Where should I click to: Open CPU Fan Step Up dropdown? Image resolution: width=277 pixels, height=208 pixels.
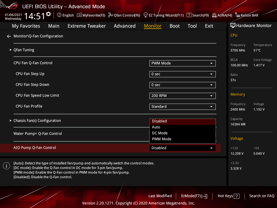pyautogui.click(x=183, y=74)
